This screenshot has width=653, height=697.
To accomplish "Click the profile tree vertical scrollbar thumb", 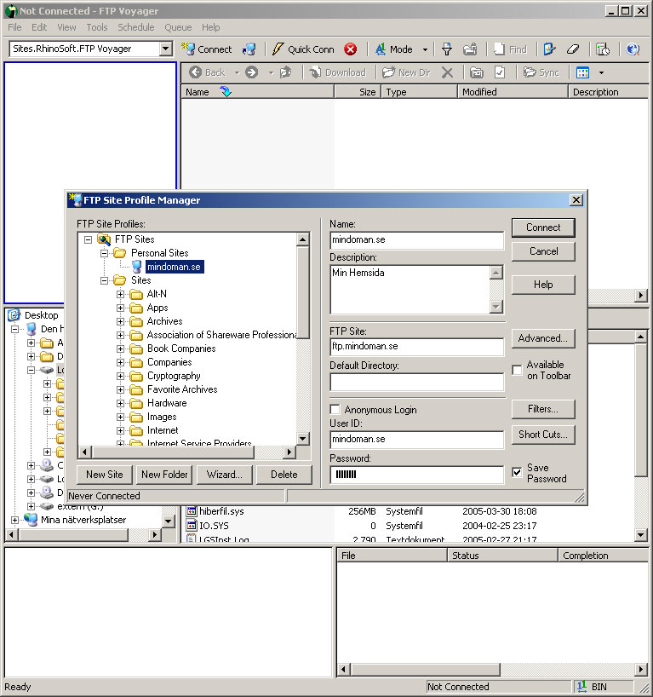I will (x=302, y=292).
